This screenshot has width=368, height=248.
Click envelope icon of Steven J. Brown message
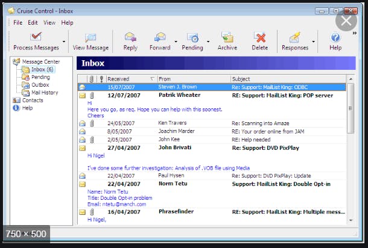[x=82, y=87]
